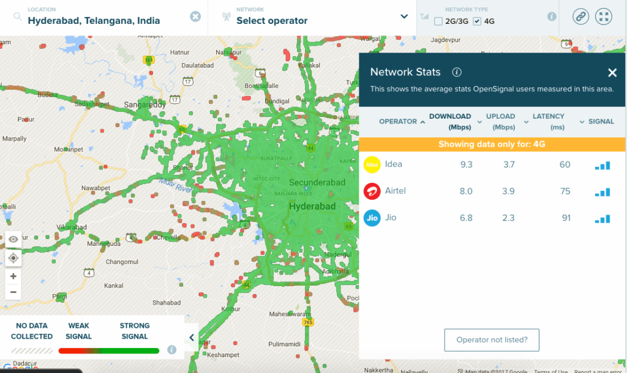Click the location search magnifier icon
Viewport: 627px width, 373px height.
[x=18, y=17]
